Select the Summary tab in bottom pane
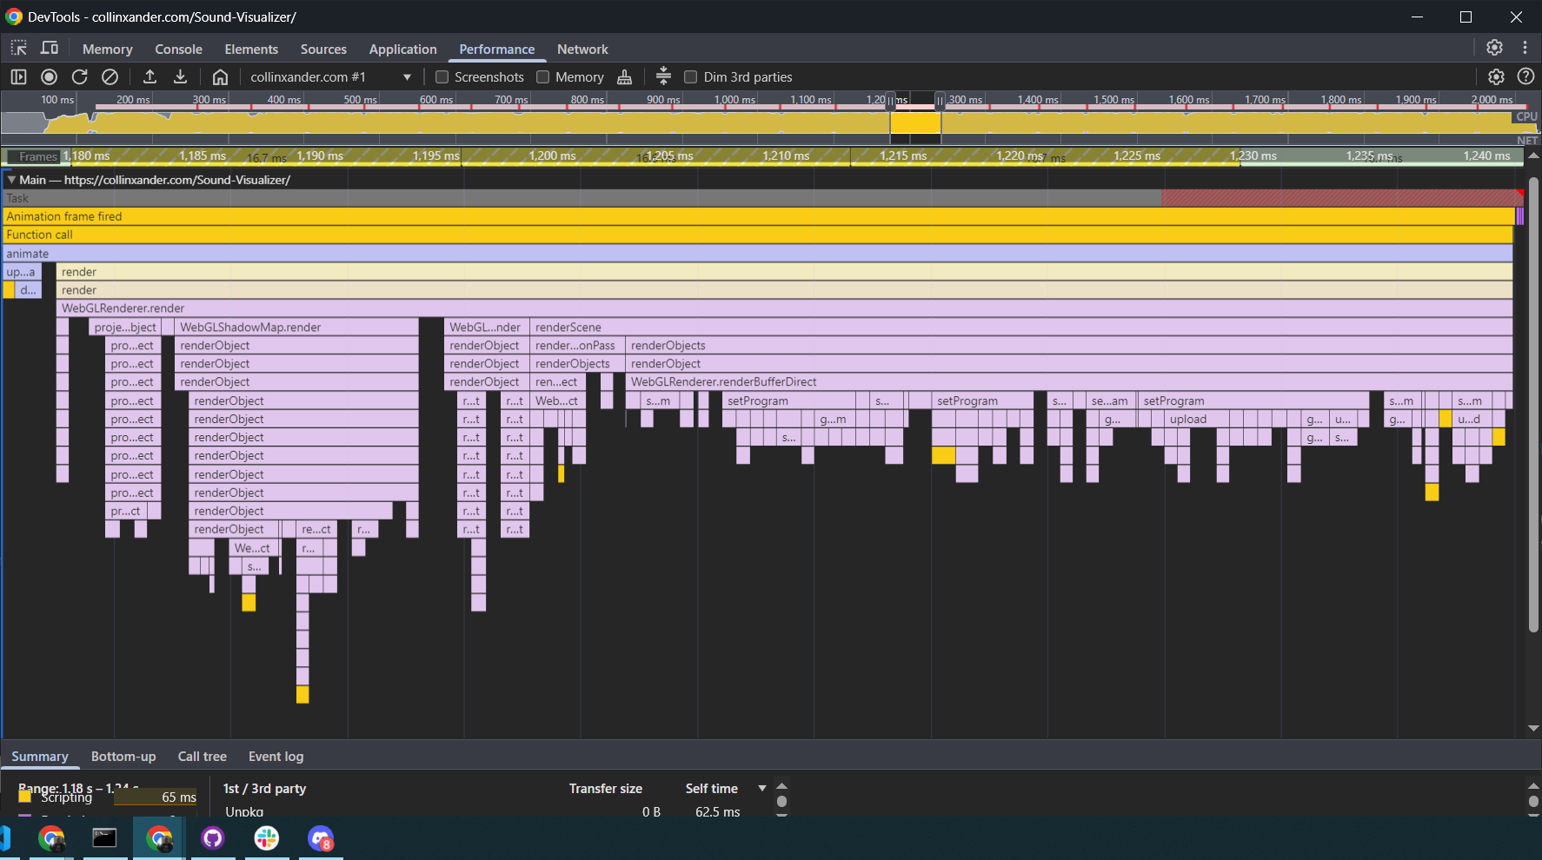 40,757
